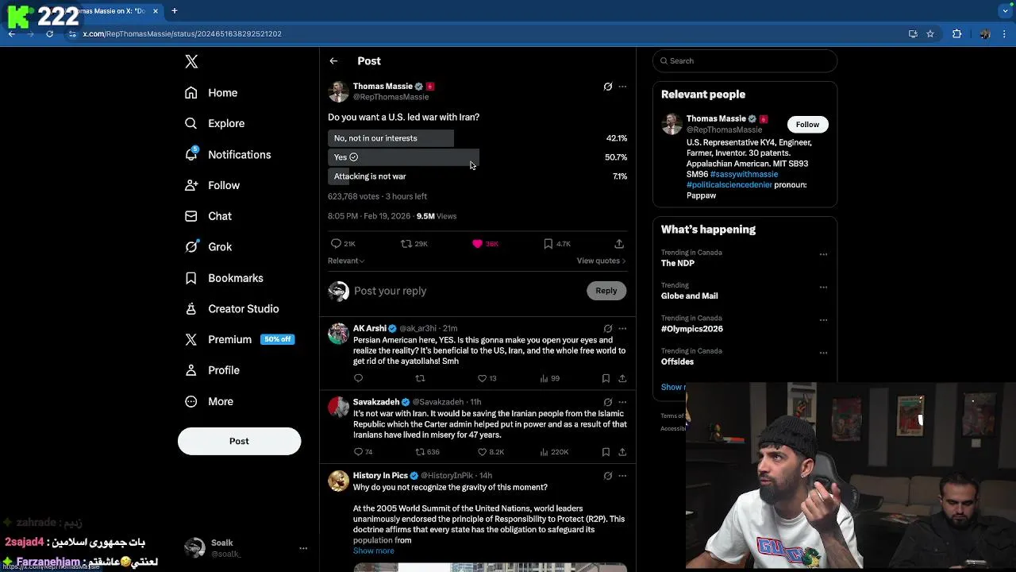Open History In Pics profile name
The height and width of the screenshot is (572, 1016).
click(x=380, y=476)
